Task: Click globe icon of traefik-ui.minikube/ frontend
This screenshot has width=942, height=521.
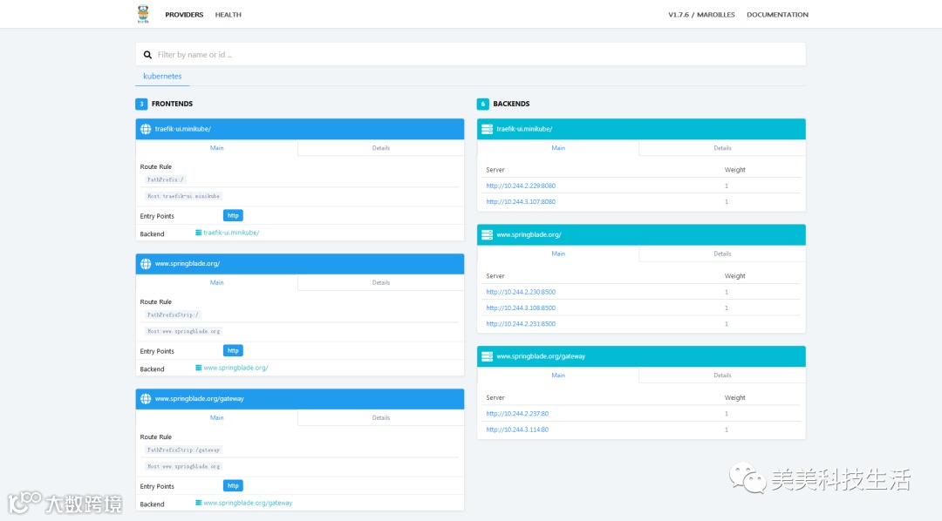Action: pyautogui.click(x=146, y=129)
